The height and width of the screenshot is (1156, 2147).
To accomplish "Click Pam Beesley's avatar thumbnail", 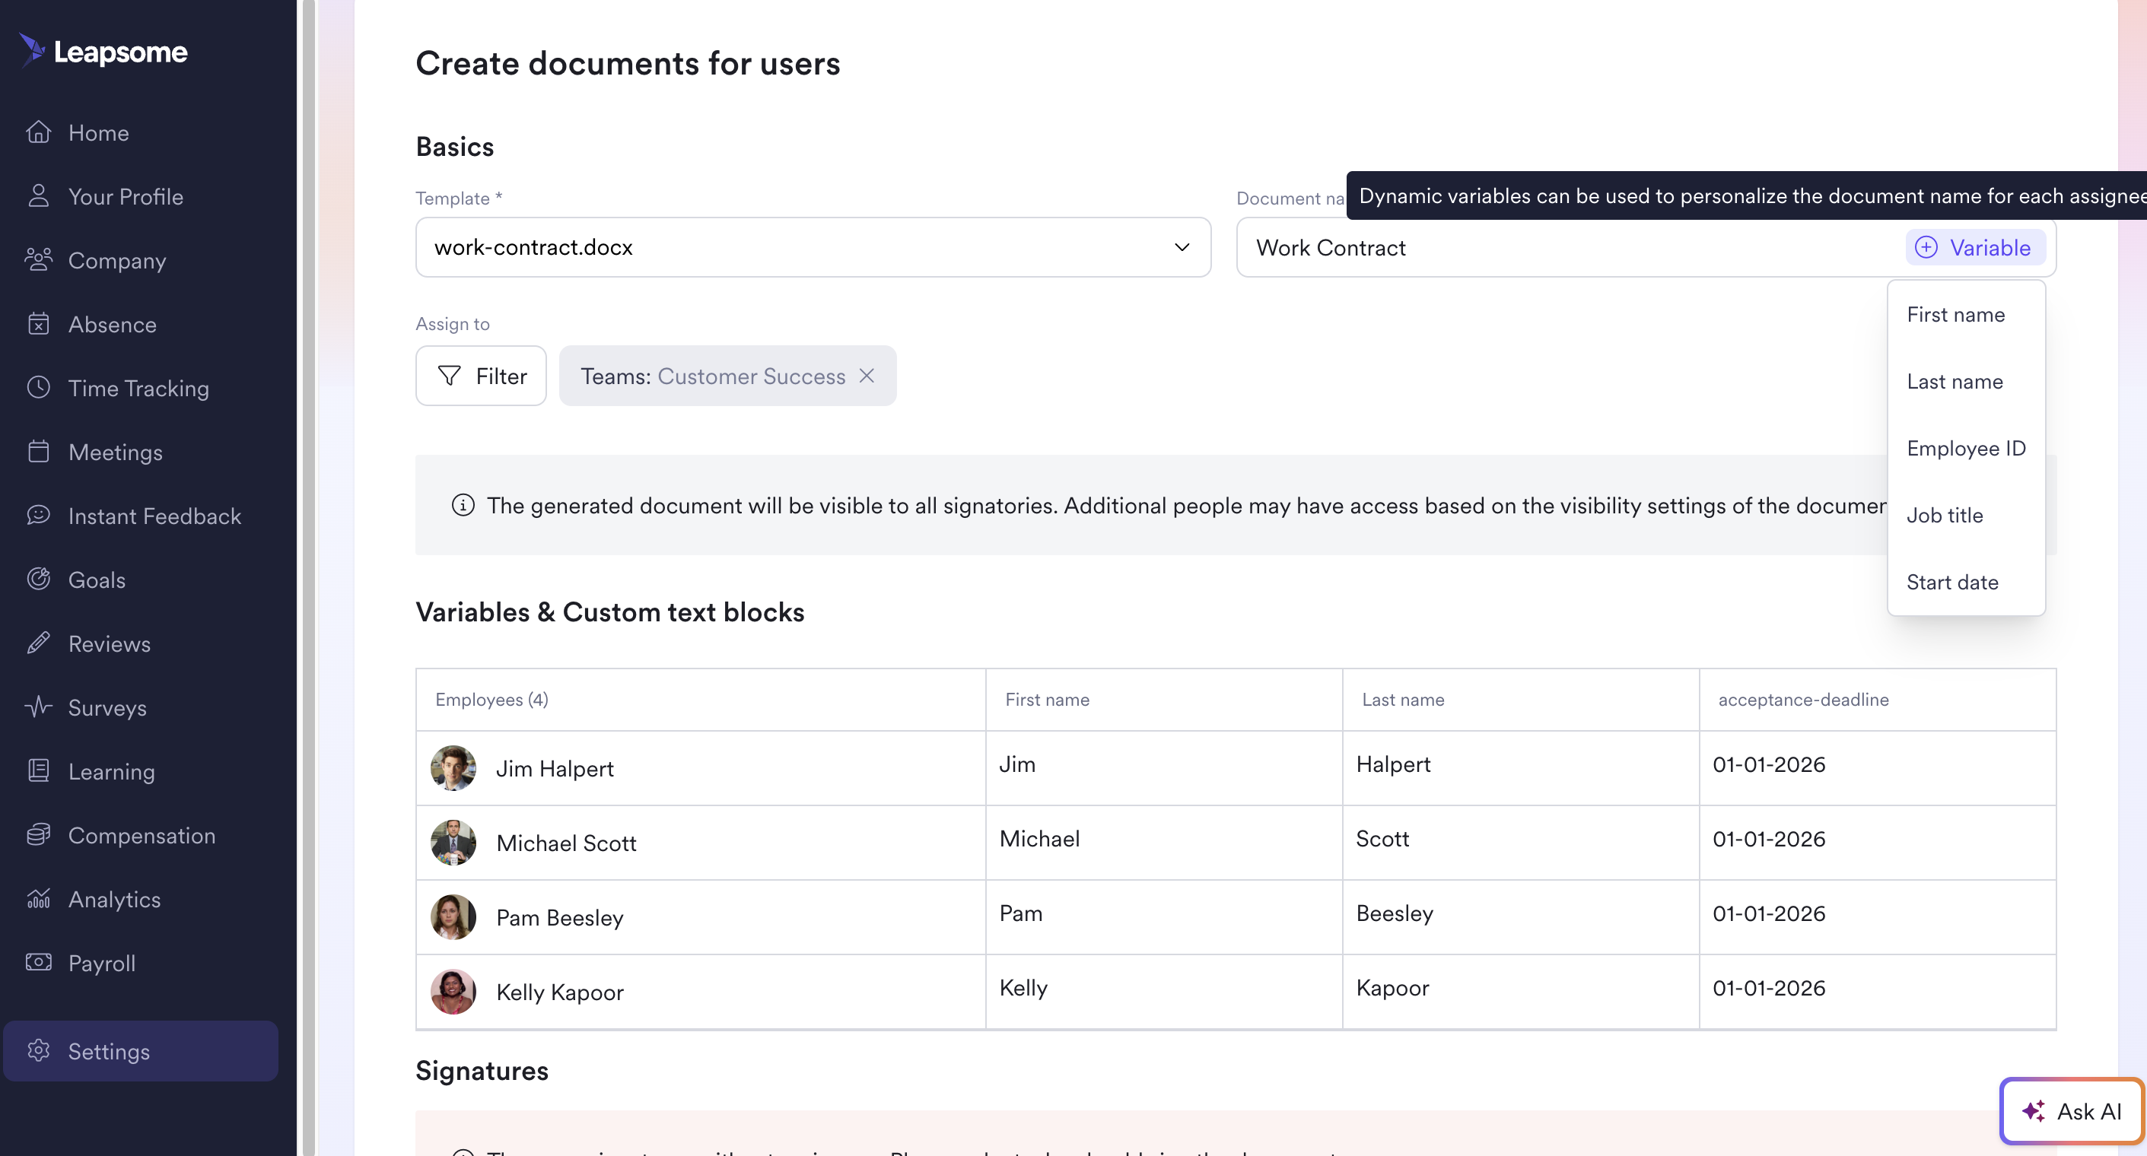I will (453, 916).
